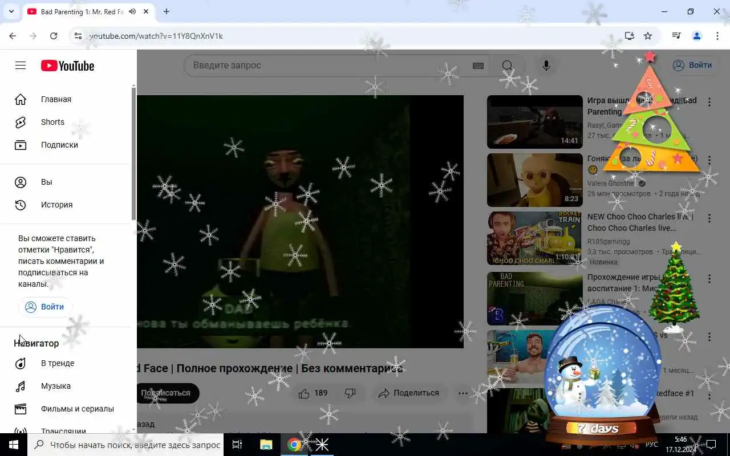Open NEW Choo Choo Charles live title
The height and width of the screenshot is (456, 730).
(x=640, y=222)
